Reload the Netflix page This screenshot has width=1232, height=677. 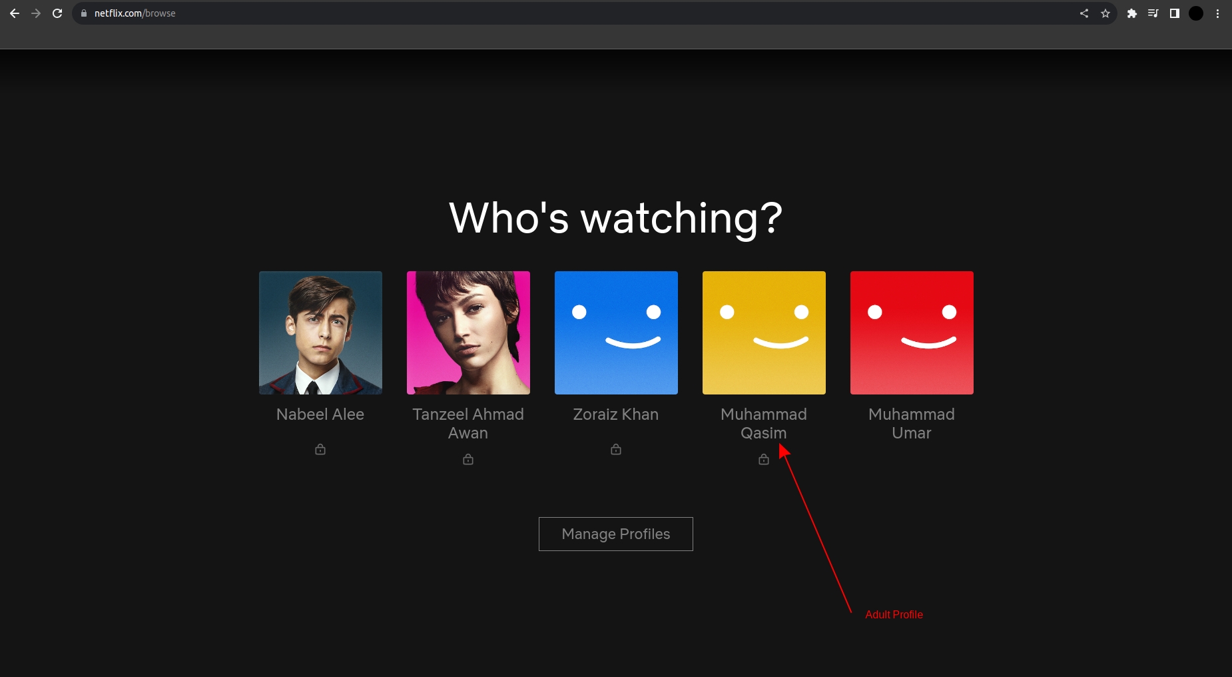tap(57, 13)
